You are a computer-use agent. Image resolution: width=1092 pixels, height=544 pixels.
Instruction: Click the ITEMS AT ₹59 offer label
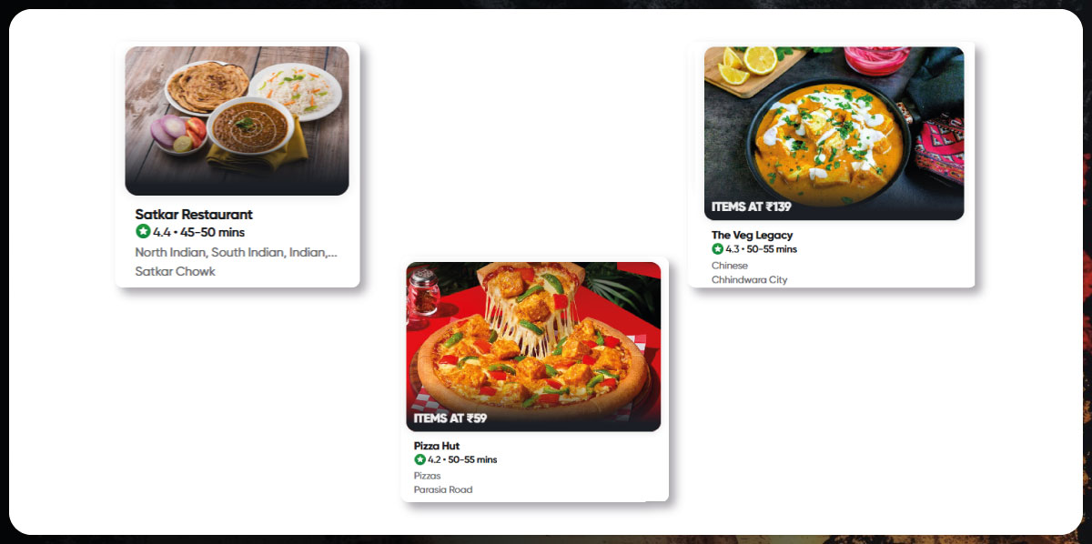coord(450,418)
